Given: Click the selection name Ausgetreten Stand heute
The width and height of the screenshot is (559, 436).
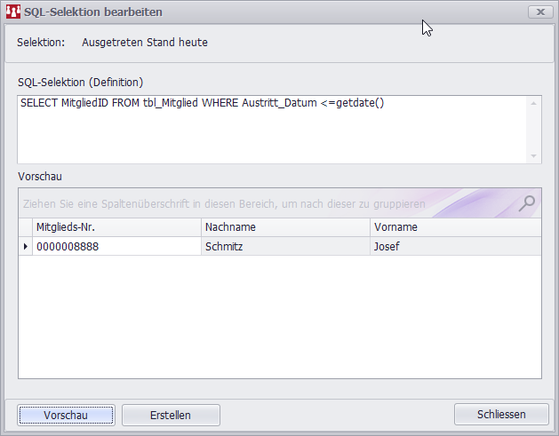Looking at the screenshot, I should (x=144, y=42).
